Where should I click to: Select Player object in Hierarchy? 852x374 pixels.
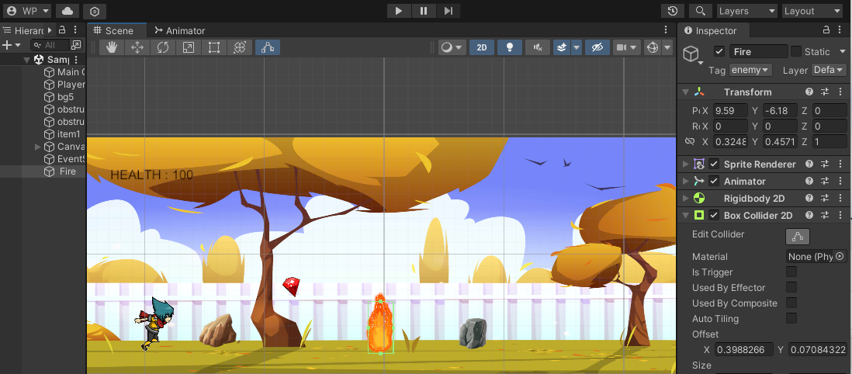coord(71,85)
